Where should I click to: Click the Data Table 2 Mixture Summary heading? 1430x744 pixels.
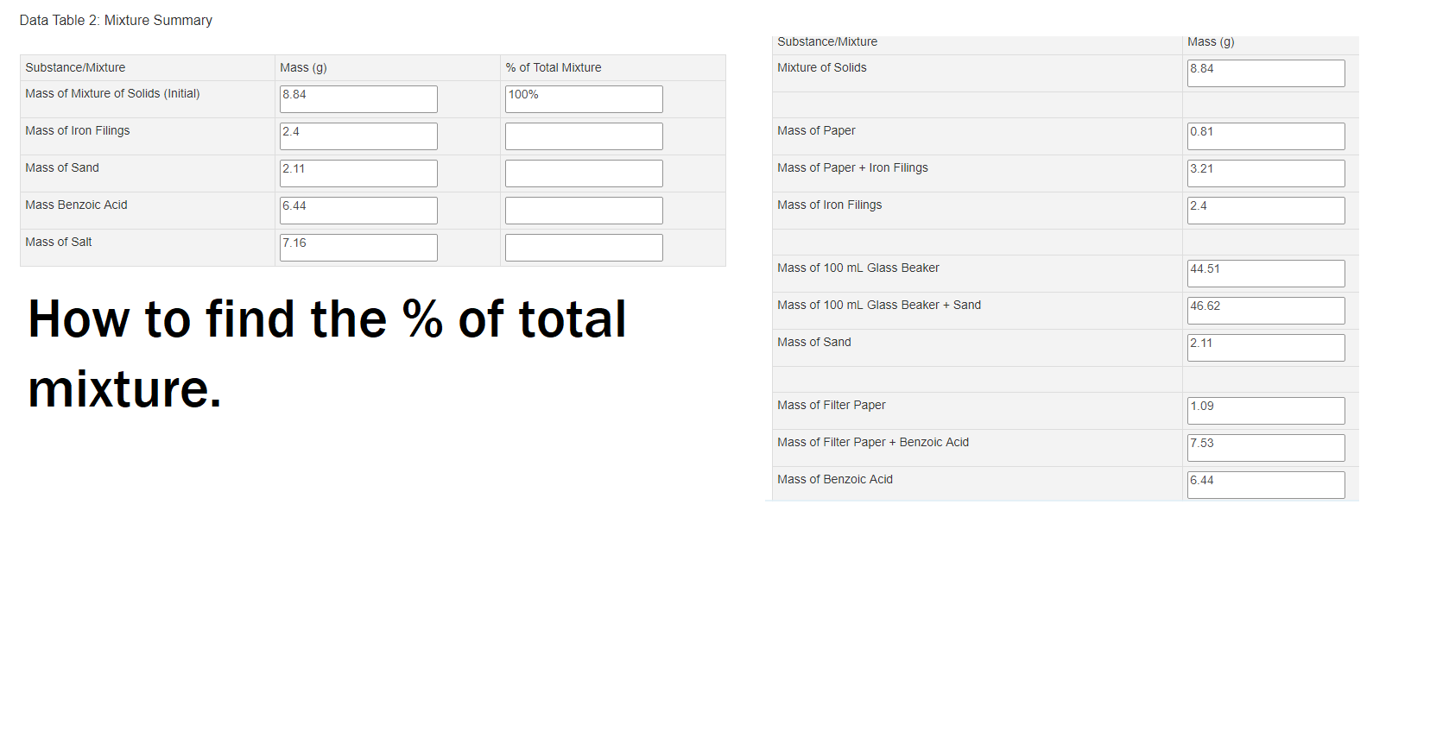117,20
